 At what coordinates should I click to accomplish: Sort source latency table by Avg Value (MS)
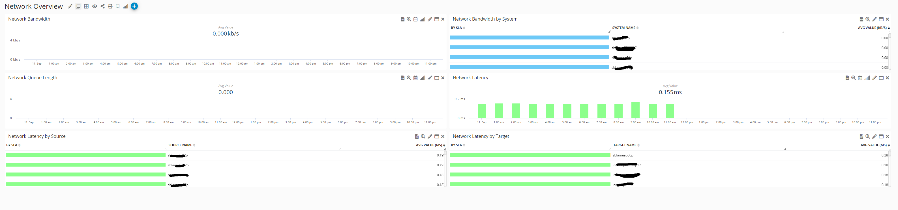[429, 145]
